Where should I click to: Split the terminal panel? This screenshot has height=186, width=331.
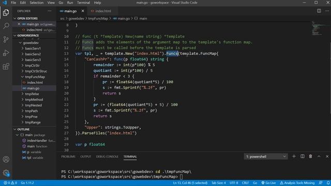click(302, 157)
